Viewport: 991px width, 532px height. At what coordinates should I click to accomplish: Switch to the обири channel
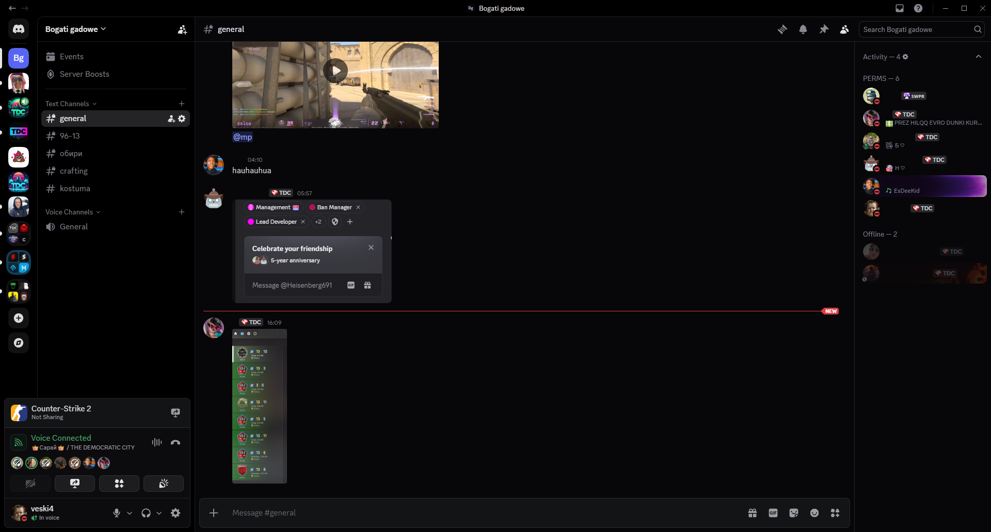(116, 154)
